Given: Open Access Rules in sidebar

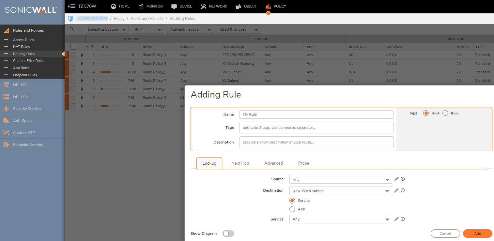Looking at the screenshot, I should point(23,40).
